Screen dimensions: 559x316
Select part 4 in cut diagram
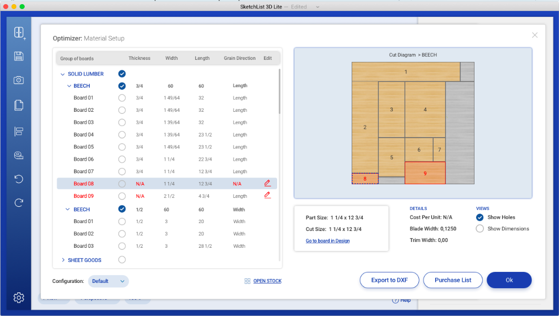tap(425, 110)
